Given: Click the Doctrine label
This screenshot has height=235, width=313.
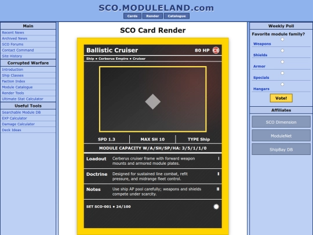Looking at the screenshot, I should [97, 174].
